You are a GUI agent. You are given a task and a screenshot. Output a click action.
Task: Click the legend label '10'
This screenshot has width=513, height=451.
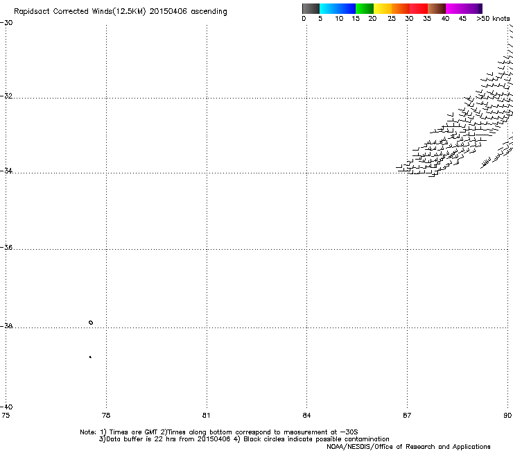[x=339, y=19]
